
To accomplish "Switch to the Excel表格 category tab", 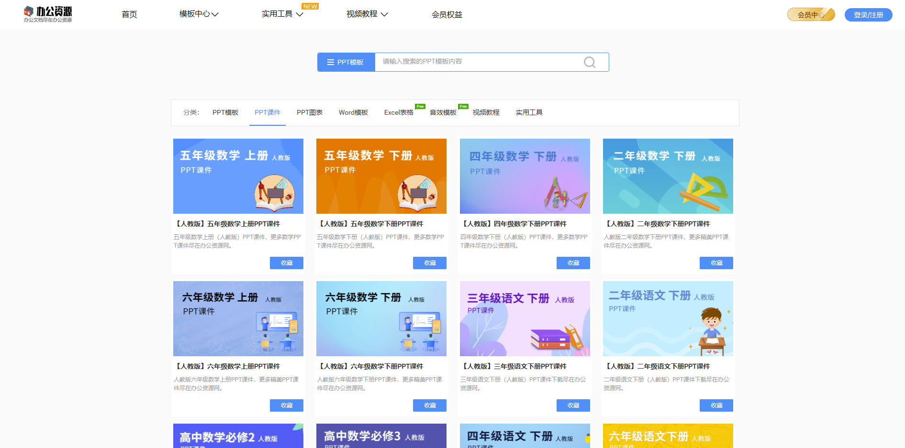I will (x=399, y=112).
